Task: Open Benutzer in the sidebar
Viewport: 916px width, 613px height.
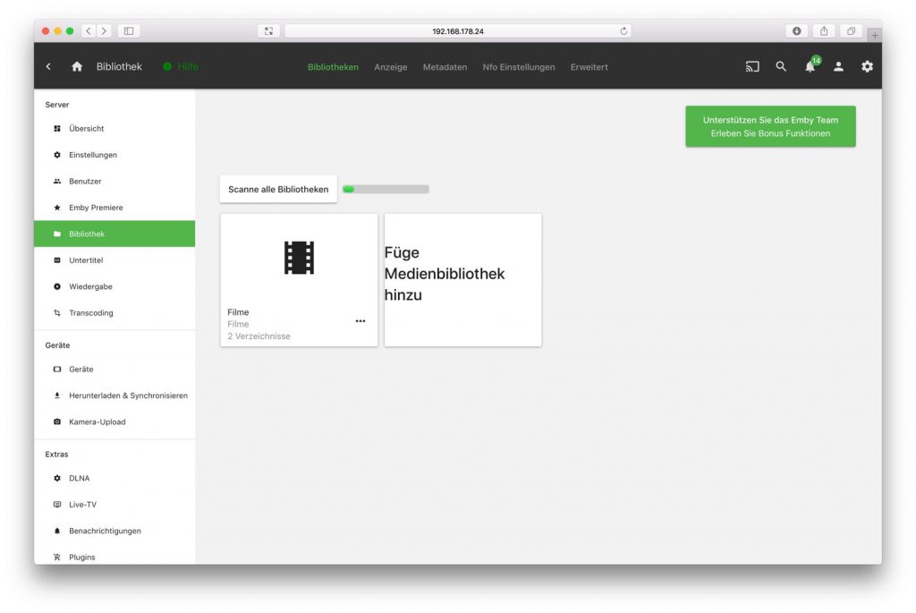Action: coord(114,181)
